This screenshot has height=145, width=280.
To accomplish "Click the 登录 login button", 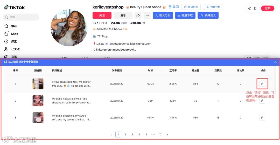I will tap(268, 8).
